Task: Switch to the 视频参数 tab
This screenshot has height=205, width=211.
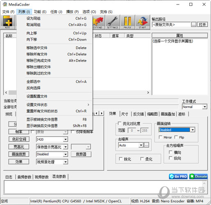Action: coord(42,177)
